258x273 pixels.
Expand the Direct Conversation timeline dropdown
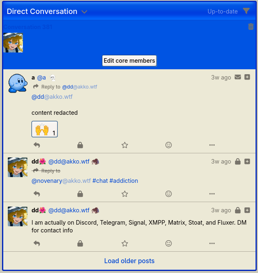pos(84,12)
